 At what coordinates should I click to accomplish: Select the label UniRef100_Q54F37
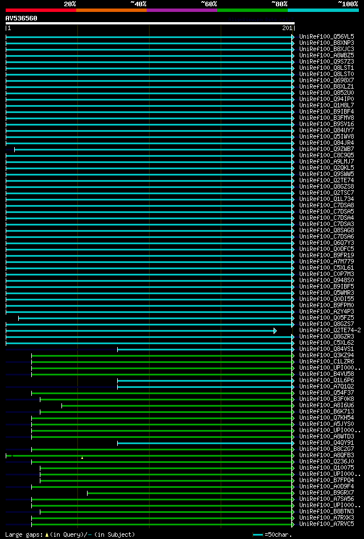click(327, 393)
